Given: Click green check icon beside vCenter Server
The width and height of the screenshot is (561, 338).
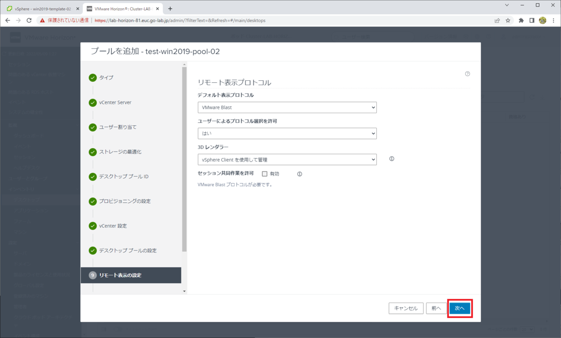Looking at the screenshot, I should pos(93,102).
